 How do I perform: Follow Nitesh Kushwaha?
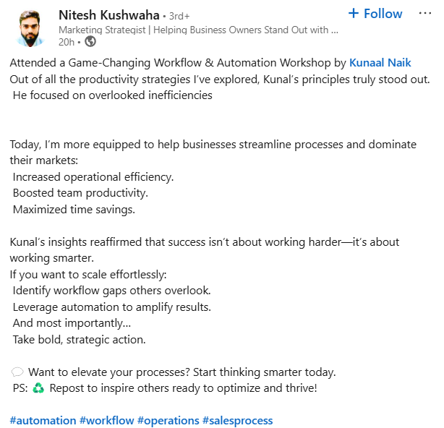[375, 14]
